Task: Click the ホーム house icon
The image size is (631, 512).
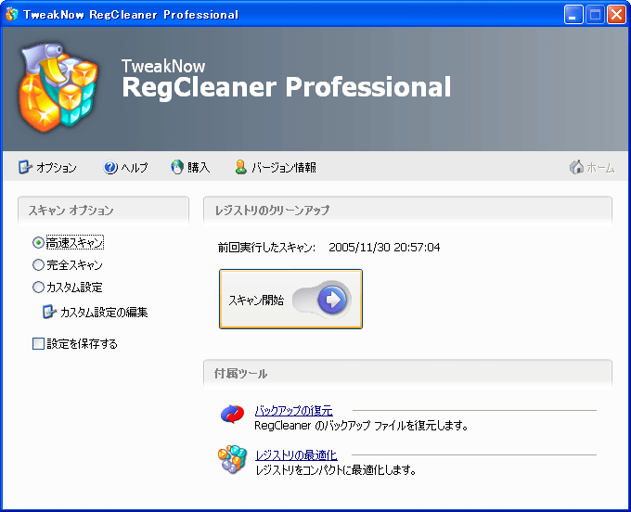Action: [576, 167]
